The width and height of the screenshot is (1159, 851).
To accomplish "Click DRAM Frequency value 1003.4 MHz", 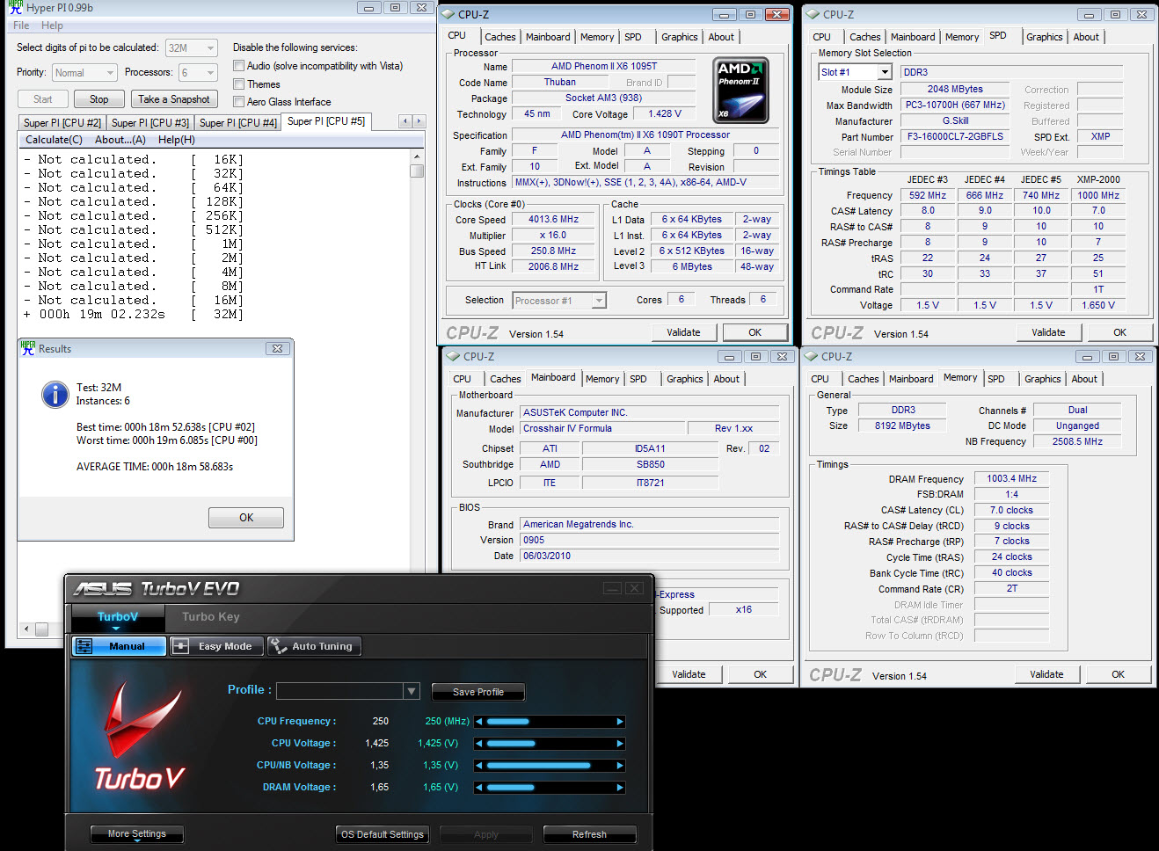I will tap(1011, 479).
